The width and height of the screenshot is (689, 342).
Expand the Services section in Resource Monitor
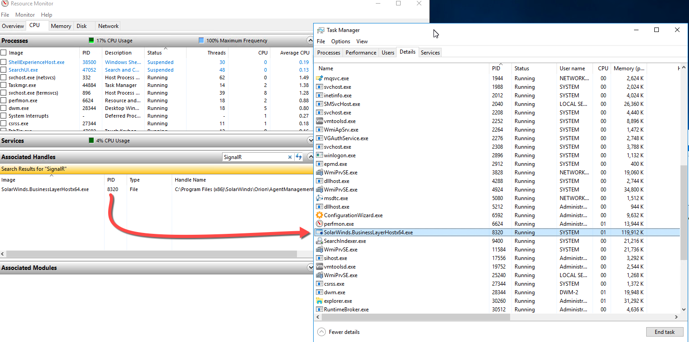coord(310,141)
